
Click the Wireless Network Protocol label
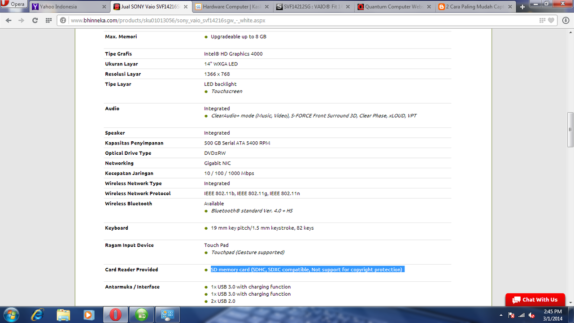138,193
